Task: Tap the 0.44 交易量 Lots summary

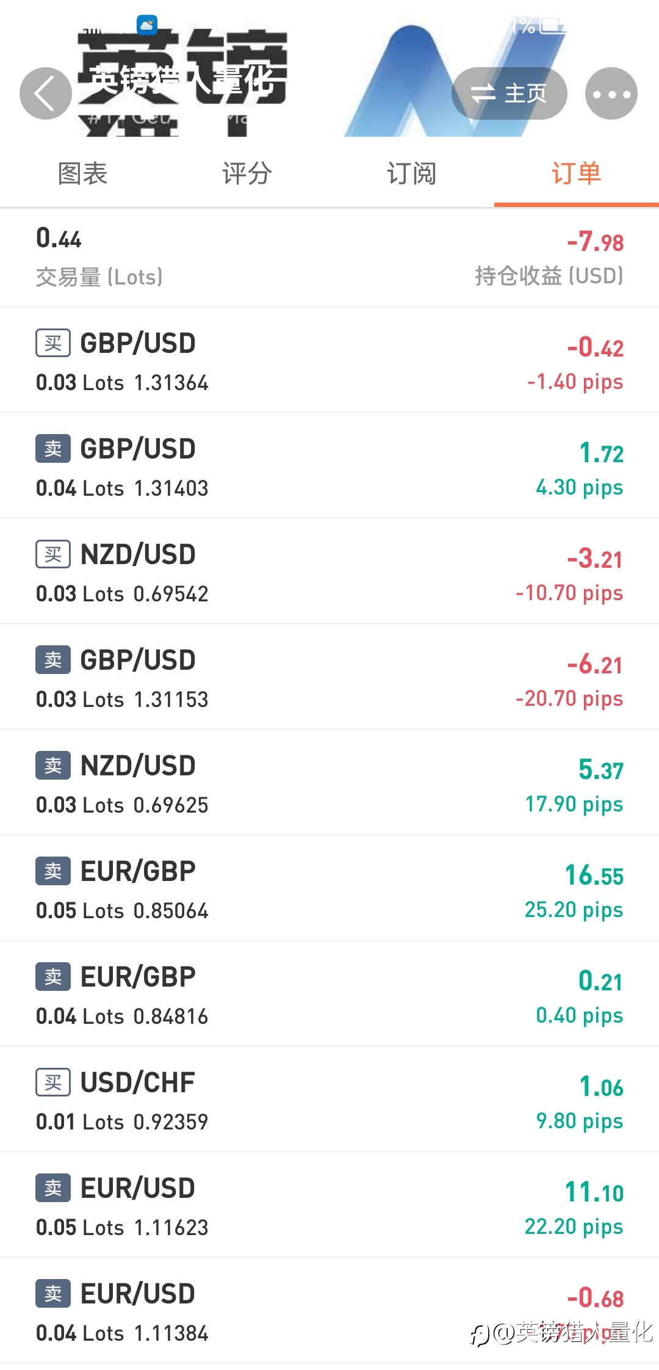Action: click(59, 239)
